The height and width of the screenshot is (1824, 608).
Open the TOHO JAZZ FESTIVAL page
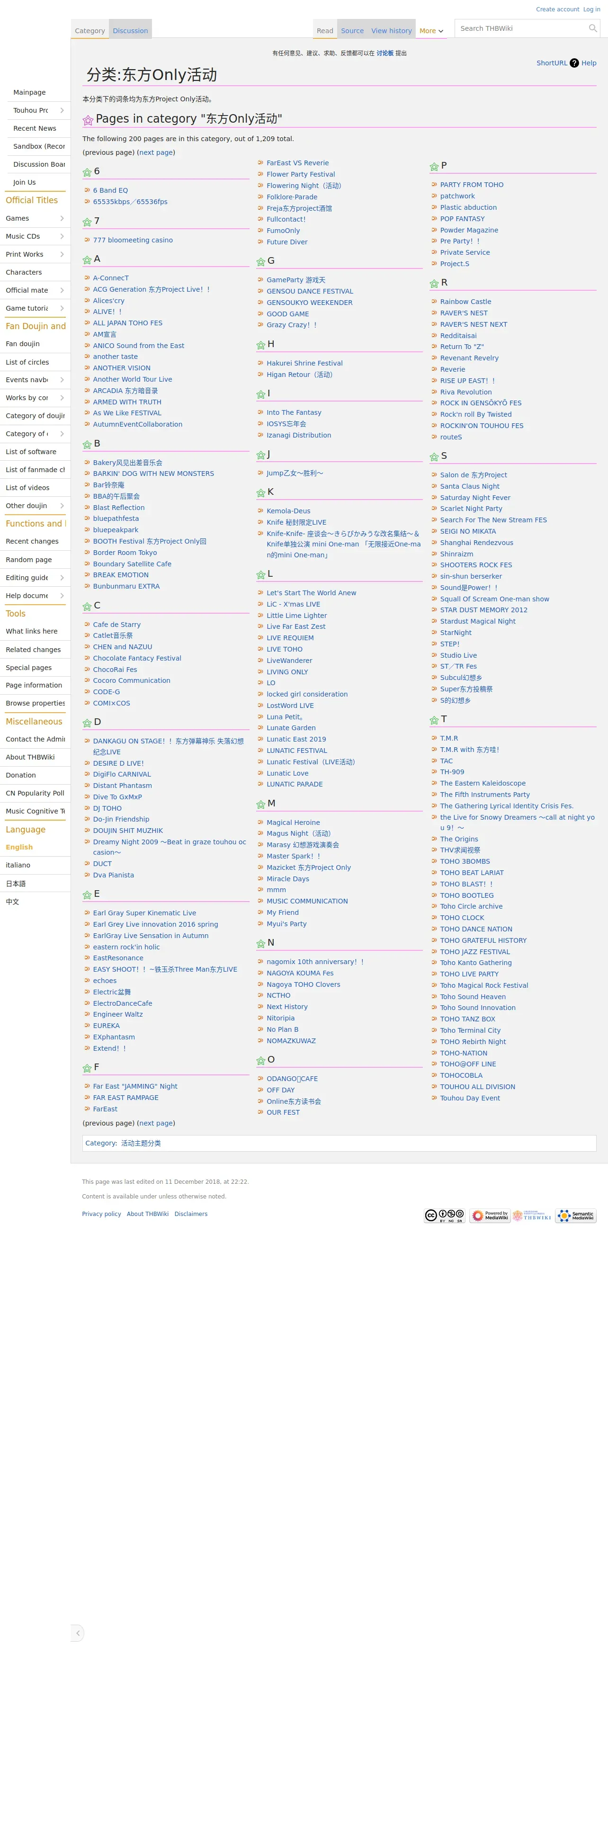click(x=475, y=952)
